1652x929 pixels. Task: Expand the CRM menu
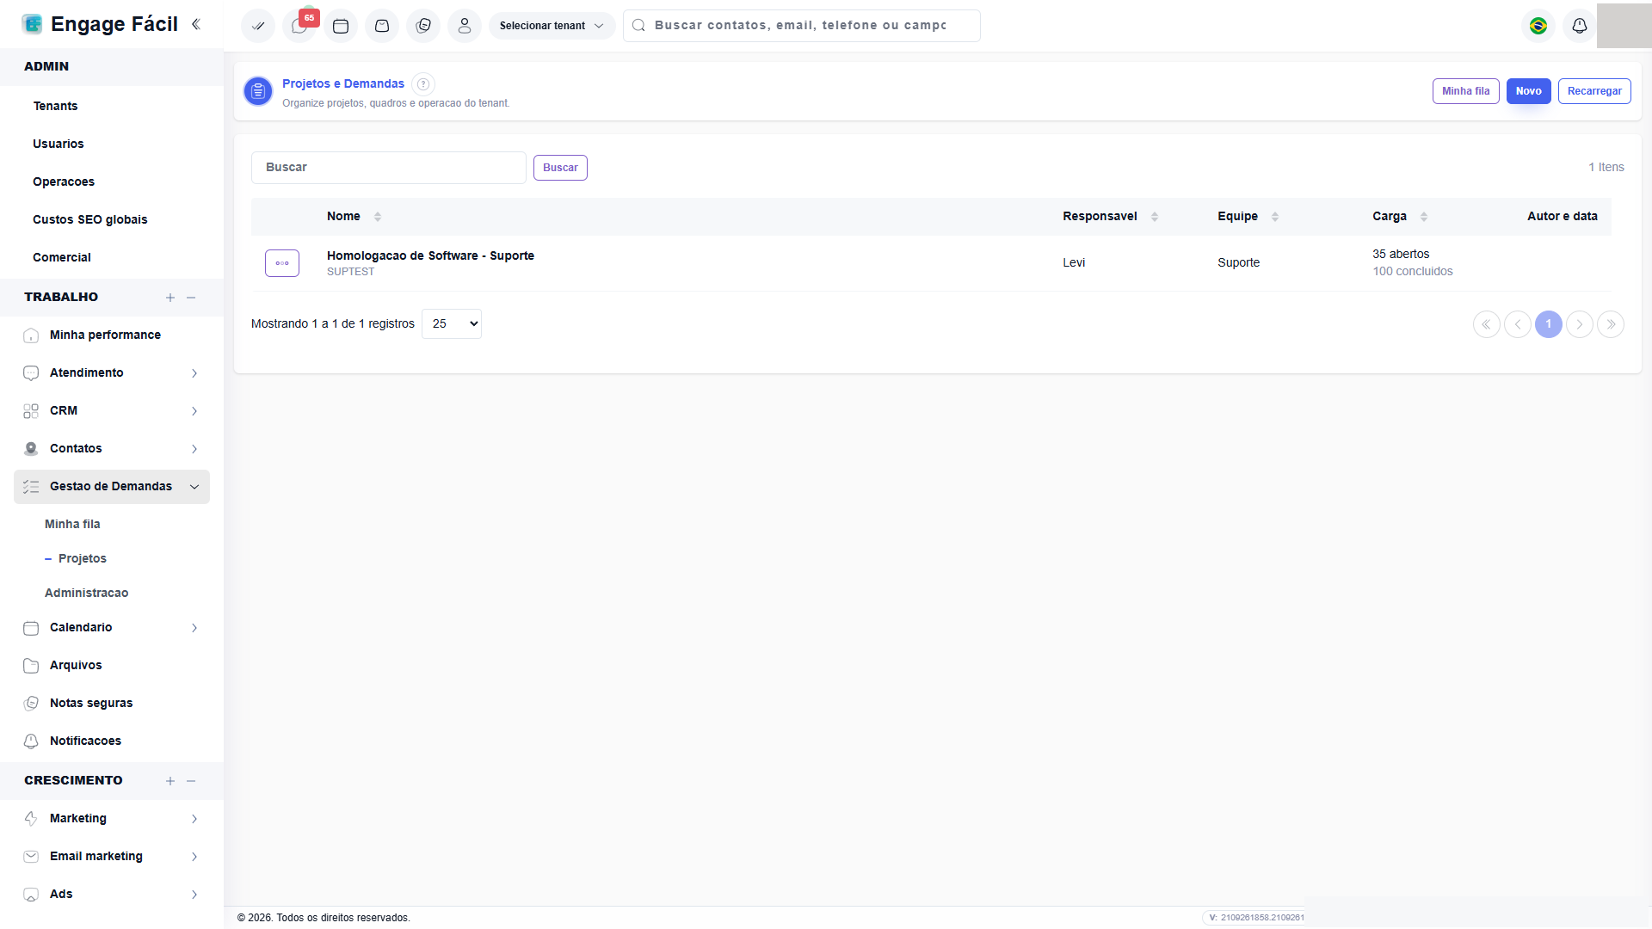point(112,411)
